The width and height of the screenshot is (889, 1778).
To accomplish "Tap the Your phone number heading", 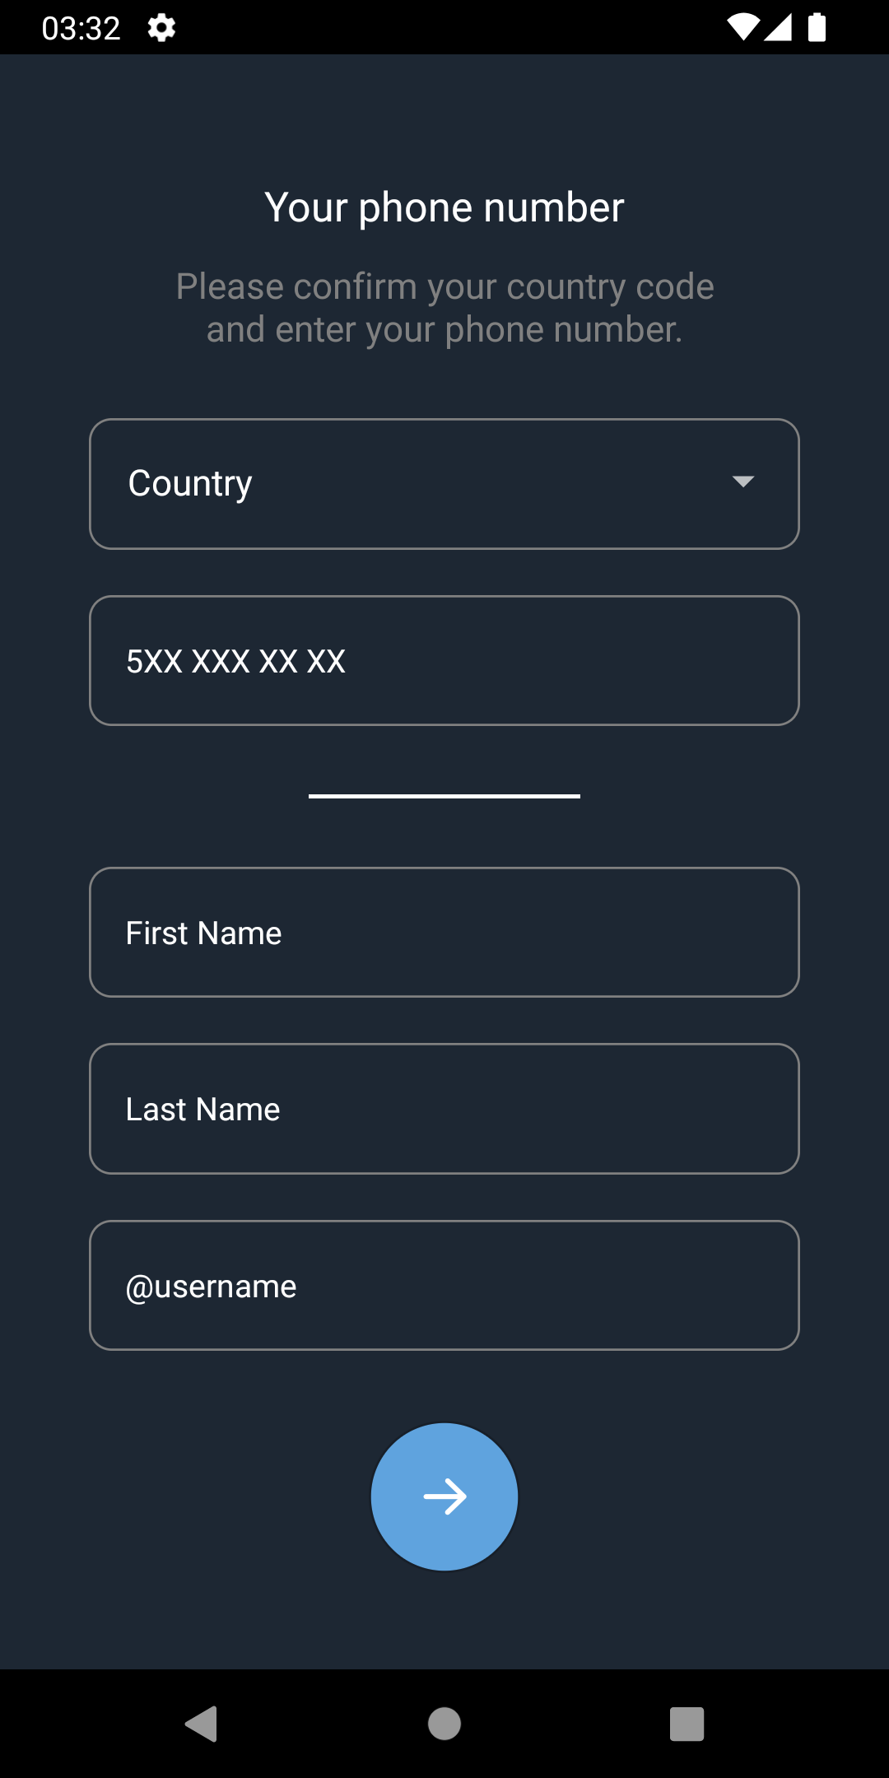I will point(444,207).
